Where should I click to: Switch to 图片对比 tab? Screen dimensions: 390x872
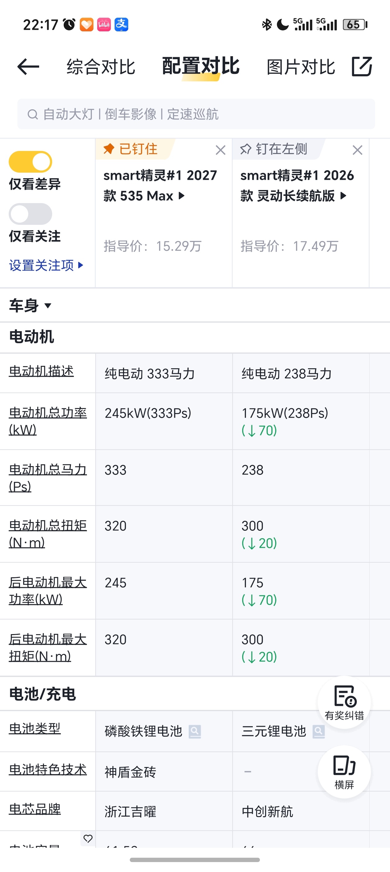tap(301, 67)
